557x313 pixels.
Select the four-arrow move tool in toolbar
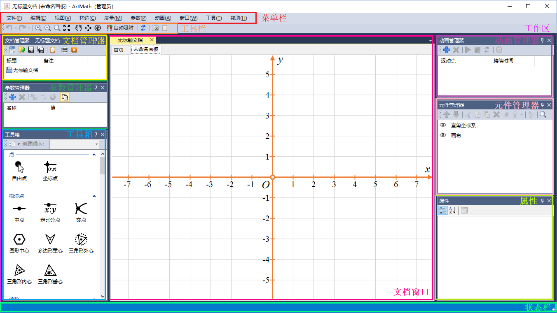pyautogui.click(x=88, y=28)
